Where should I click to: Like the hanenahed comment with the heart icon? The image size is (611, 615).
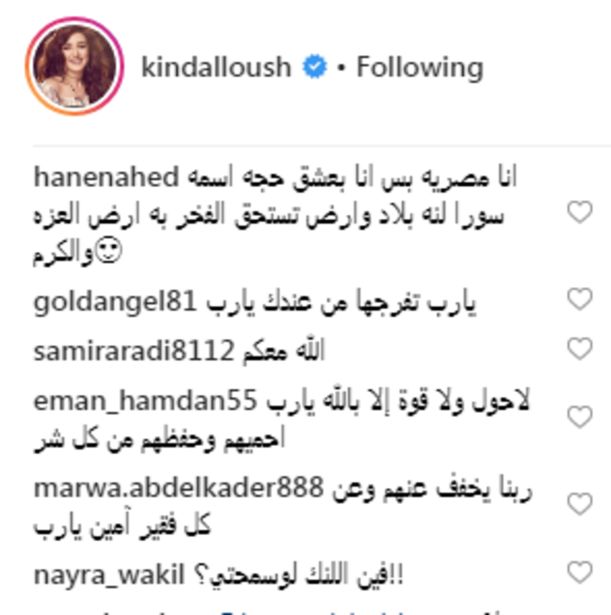point(580,212)
